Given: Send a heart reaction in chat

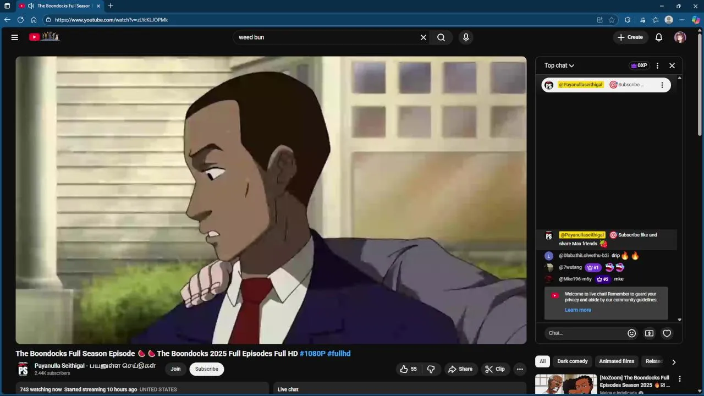Looking at the screenshot, I should click(x=667, y=333).
